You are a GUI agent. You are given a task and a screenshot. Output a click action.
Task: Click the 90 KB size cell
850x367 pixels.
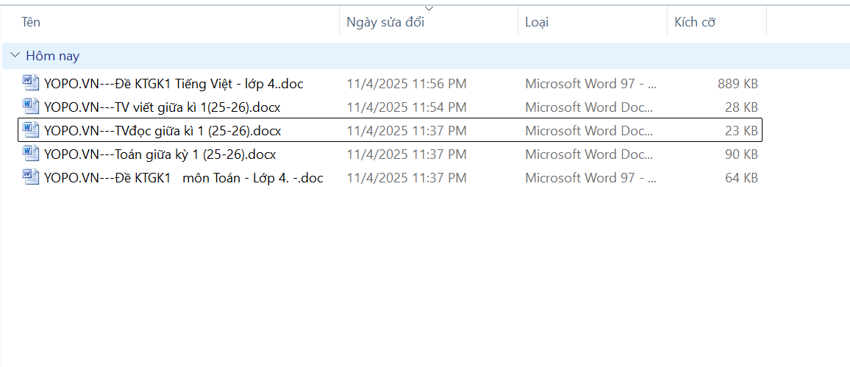coord(741,154)
